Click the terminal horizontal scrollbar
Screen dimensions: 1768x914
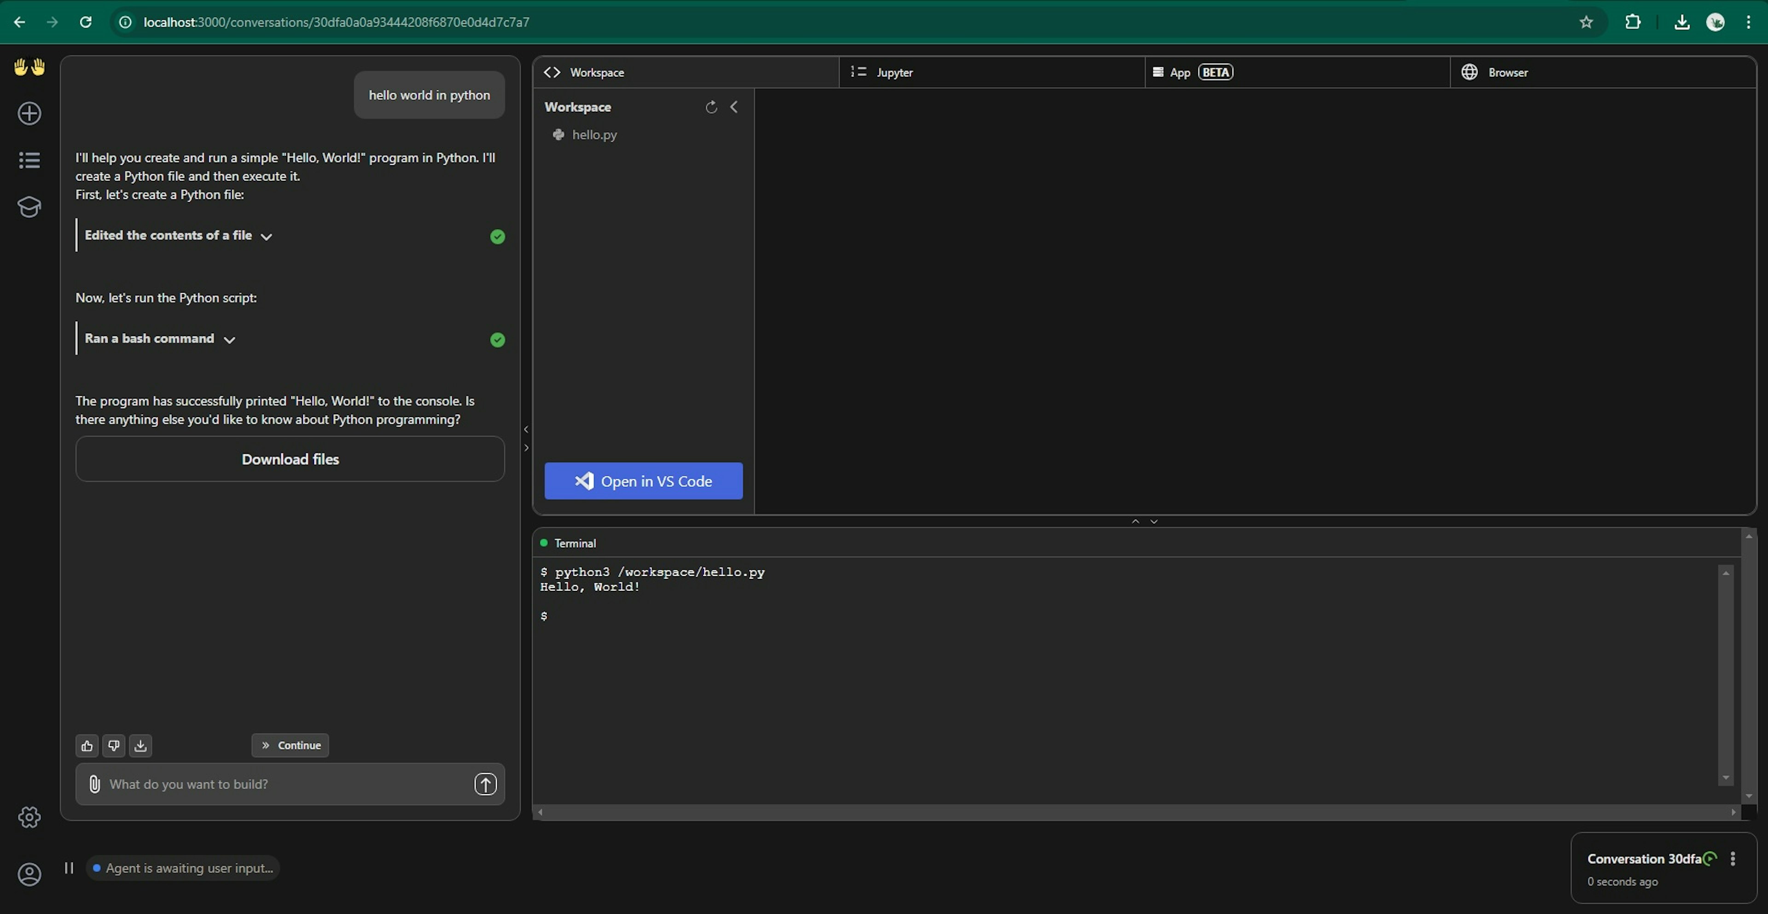(x=1137, y=812)
